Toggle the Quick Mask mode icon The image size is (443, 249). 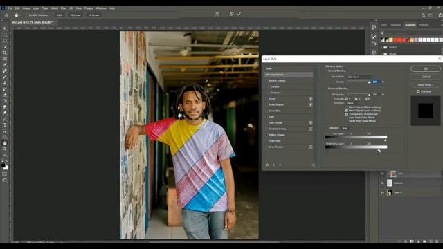5,174
